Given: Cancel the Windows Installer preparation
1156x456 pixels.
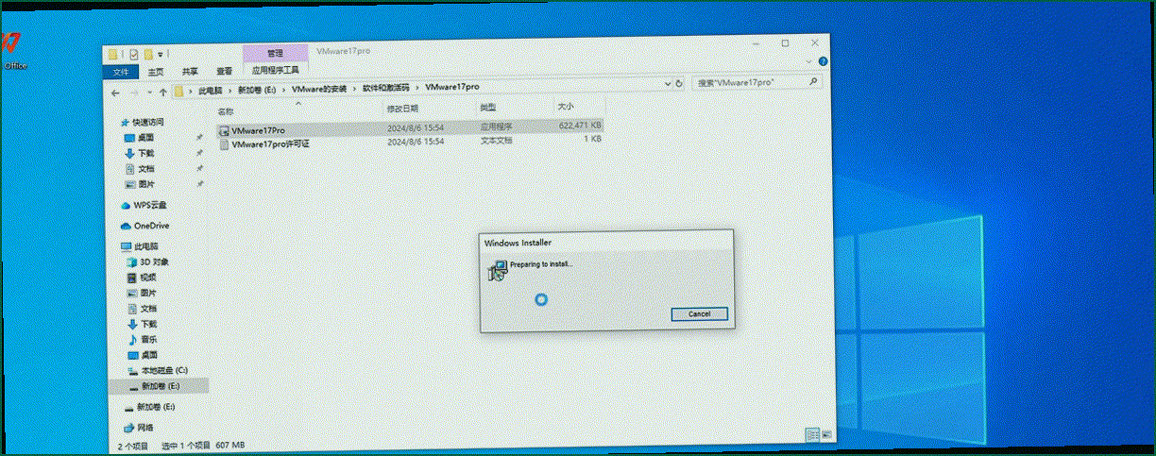Looking at the screenshot, I should pos(699,313).
